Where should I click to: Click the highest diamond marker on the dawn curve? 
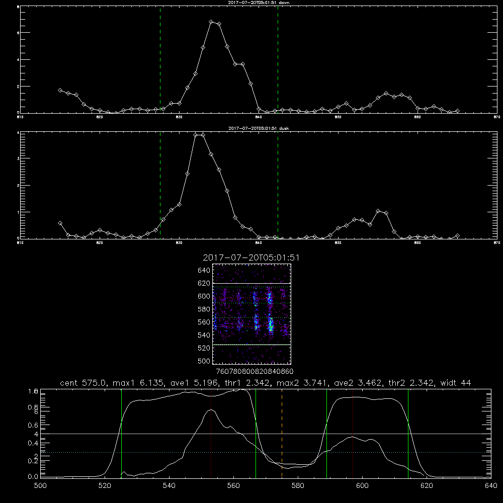[x=211, y=22]
